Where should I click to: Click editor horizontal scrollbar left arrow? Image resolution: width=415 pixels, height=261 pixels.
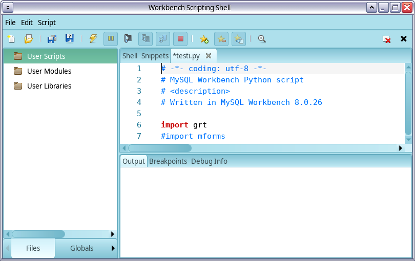point(124,148)
